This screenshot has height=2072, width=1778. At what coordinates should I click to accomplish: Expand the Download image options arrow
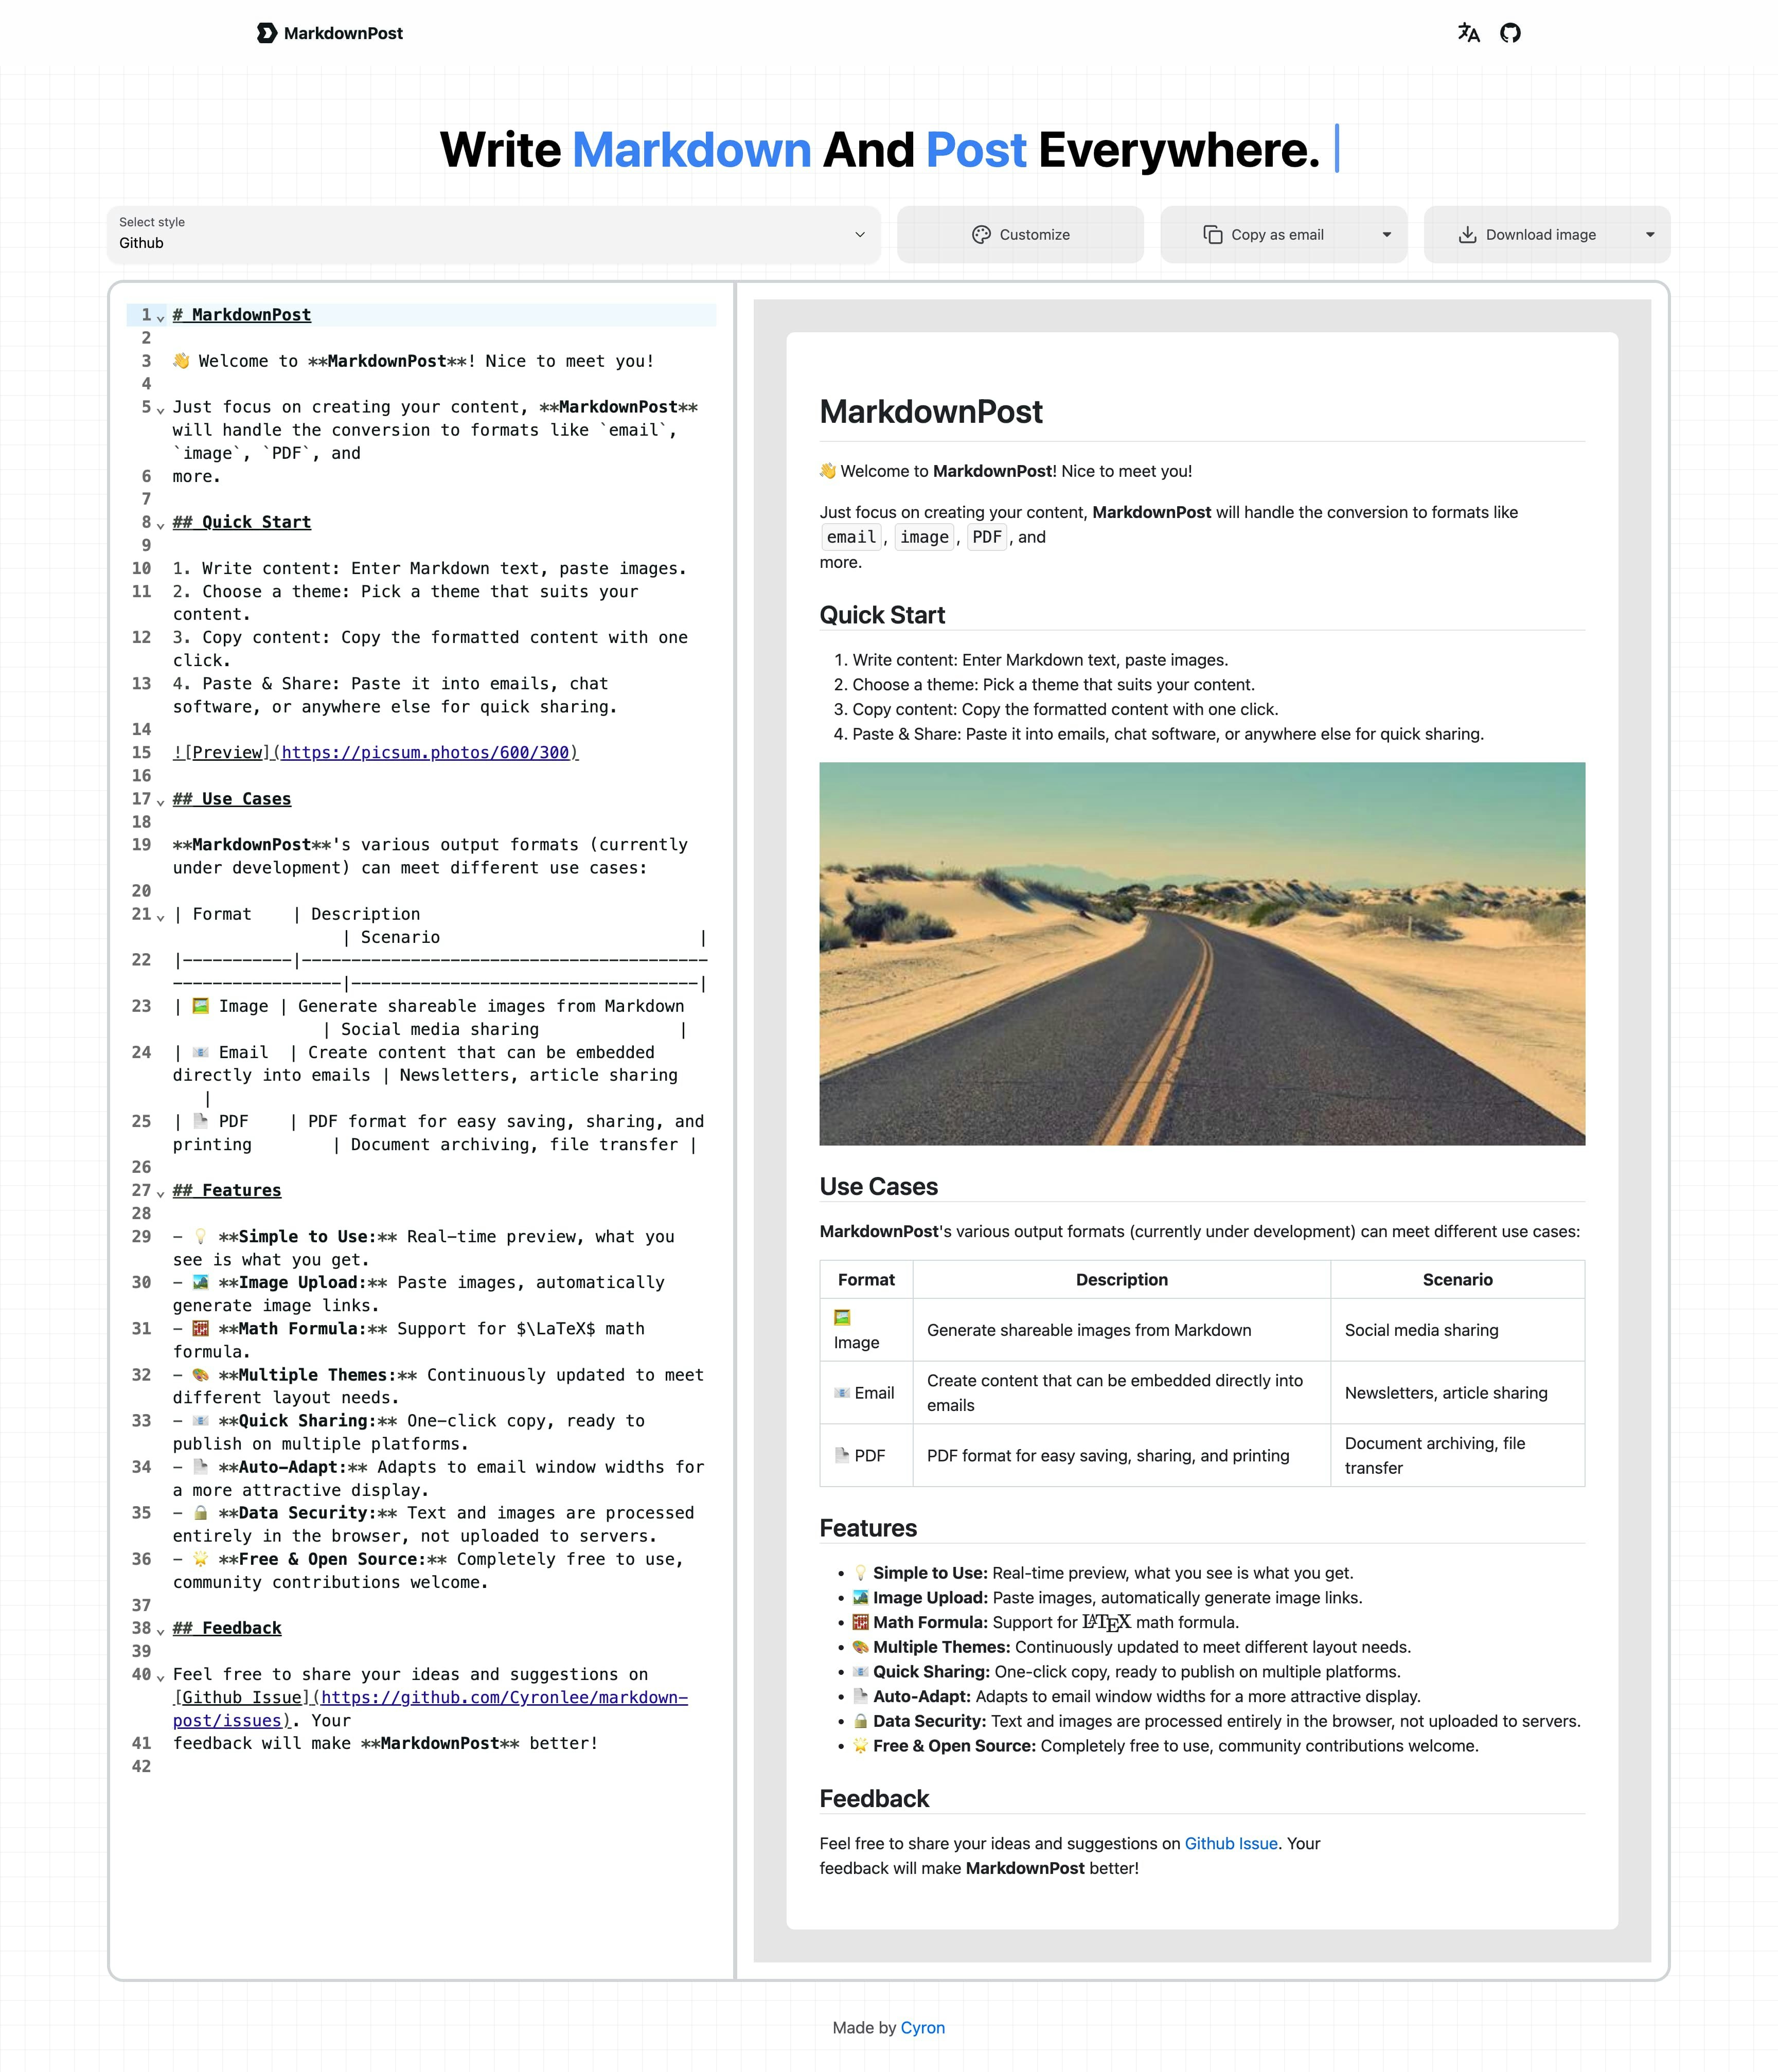[1650, 235]
